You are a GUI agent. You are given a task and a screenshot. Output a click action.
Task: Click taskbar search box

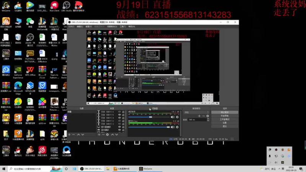(x=35, y=169)
